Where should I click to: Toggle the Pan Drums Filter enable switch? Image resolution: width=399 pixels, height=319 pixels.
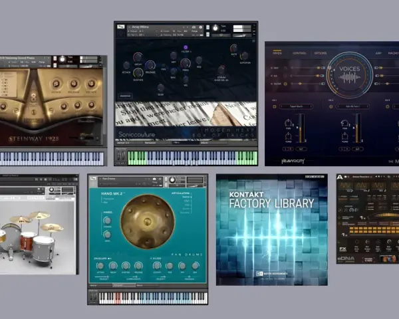(151, 259)
